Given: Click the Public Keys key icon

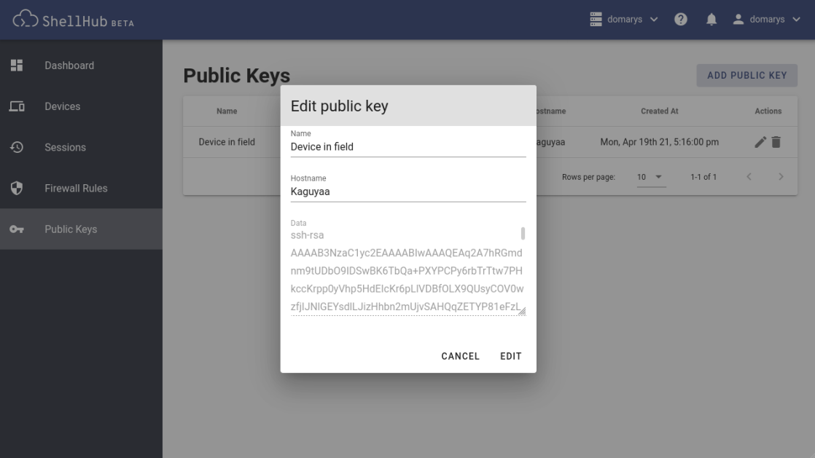Looking at the screenshot, I should click(x=16, y=229).
